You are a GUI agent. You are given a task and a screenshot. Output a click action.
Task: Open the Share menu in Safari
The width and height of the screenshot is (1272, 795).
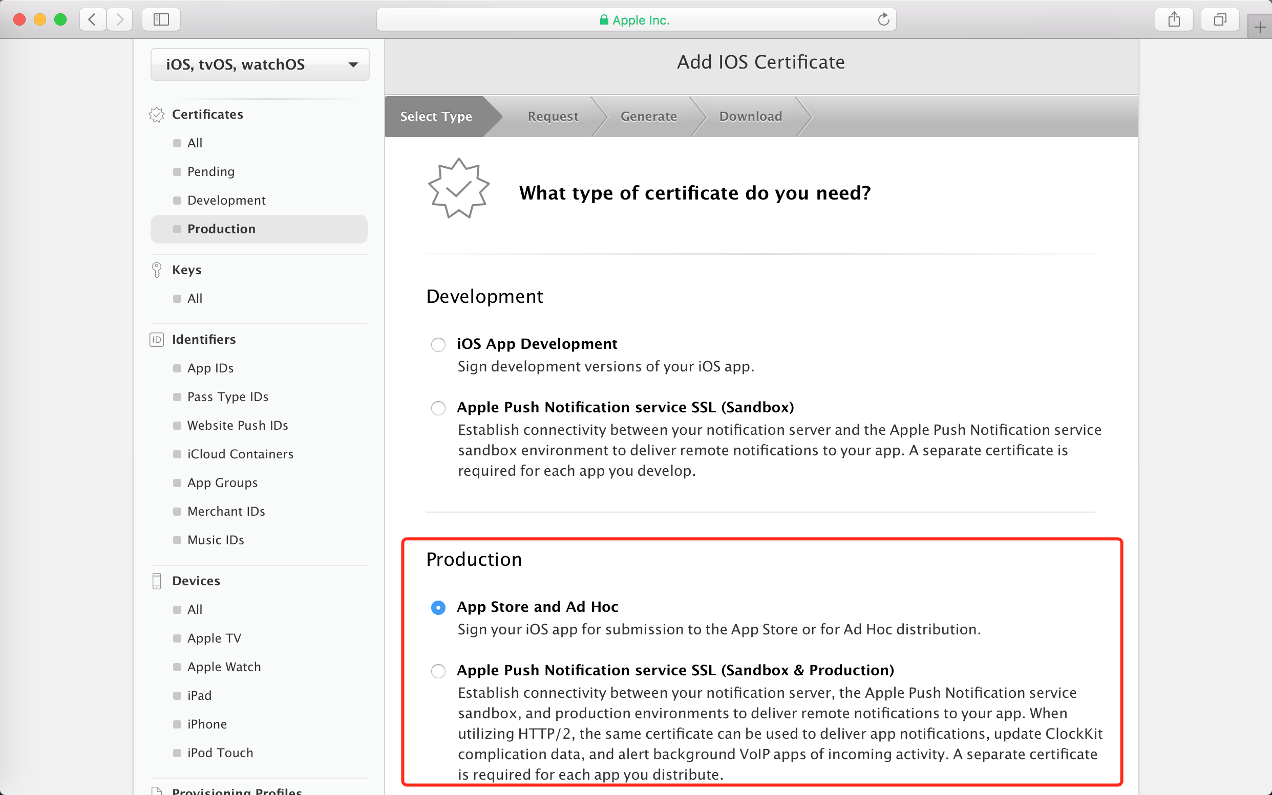click(1174, 20)
